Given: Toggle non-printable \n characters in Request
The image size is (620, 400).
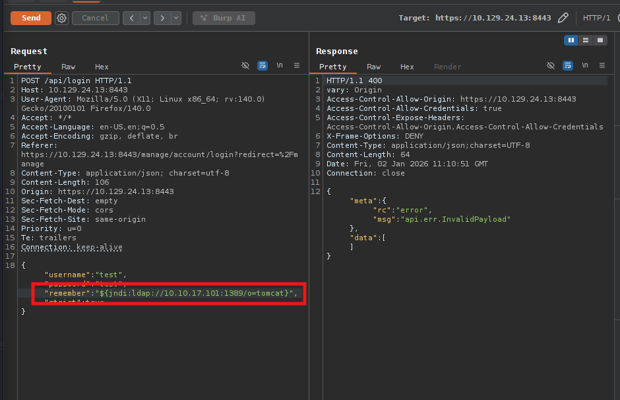Looking at the screenshot, I should coord(280,65).
